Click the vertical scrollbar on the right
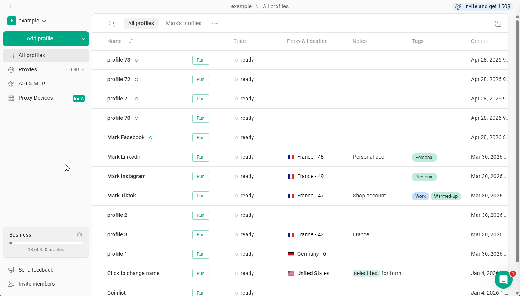This screenshot has width=520, height=296. click(517, 141)
